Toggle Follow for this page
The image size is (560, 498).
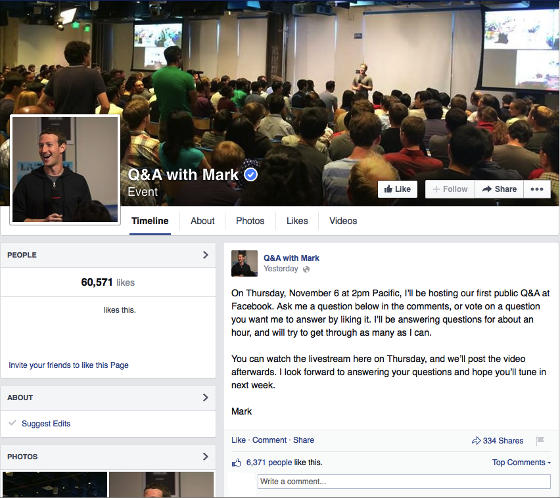450,189
